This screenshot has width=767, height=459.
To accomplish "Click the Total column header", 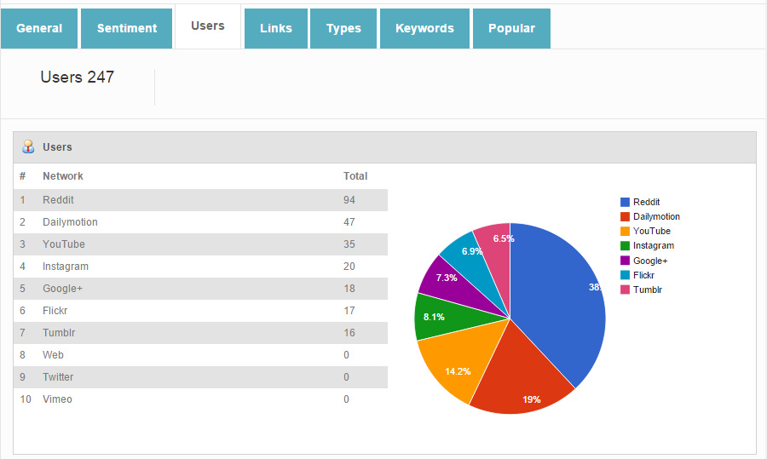I will (355, 176).
